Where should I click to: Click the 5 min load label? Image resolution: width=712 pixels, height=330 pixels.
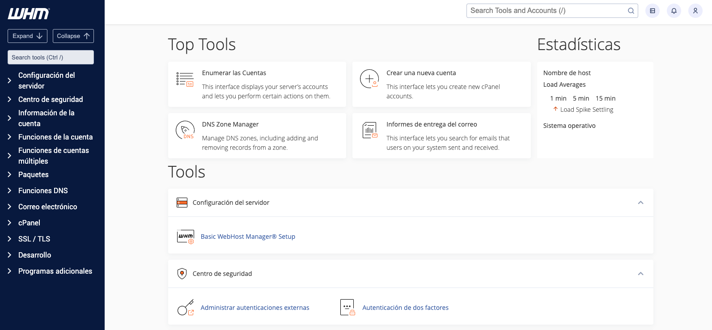pyautogui.click(x=581, y=98)
